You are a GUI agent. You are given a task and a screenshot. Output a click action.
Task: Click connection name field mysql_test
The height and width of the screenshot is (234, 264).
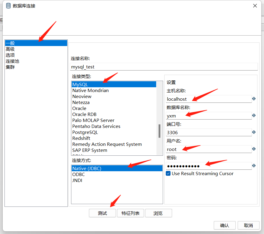(x=164, y=67)
